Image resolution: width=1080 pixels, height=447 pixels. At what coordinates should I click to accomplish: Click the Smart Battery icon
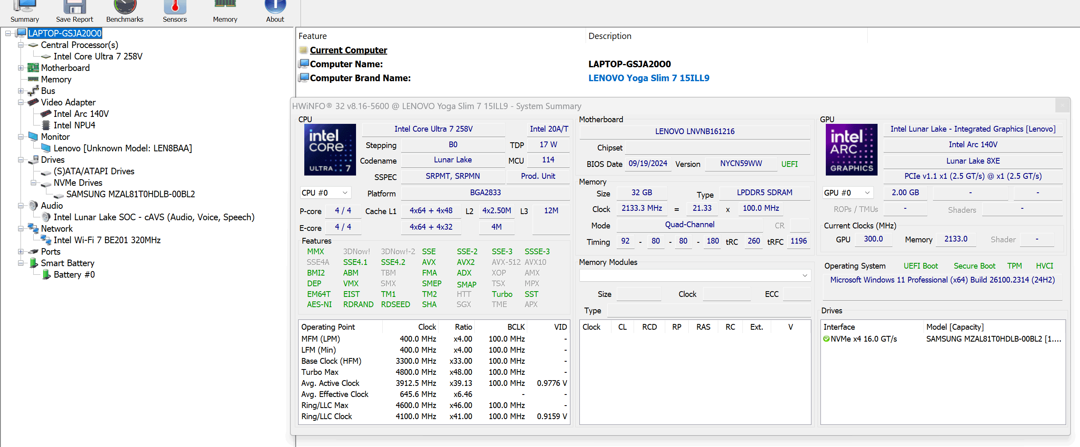click(x=34, y=263)
